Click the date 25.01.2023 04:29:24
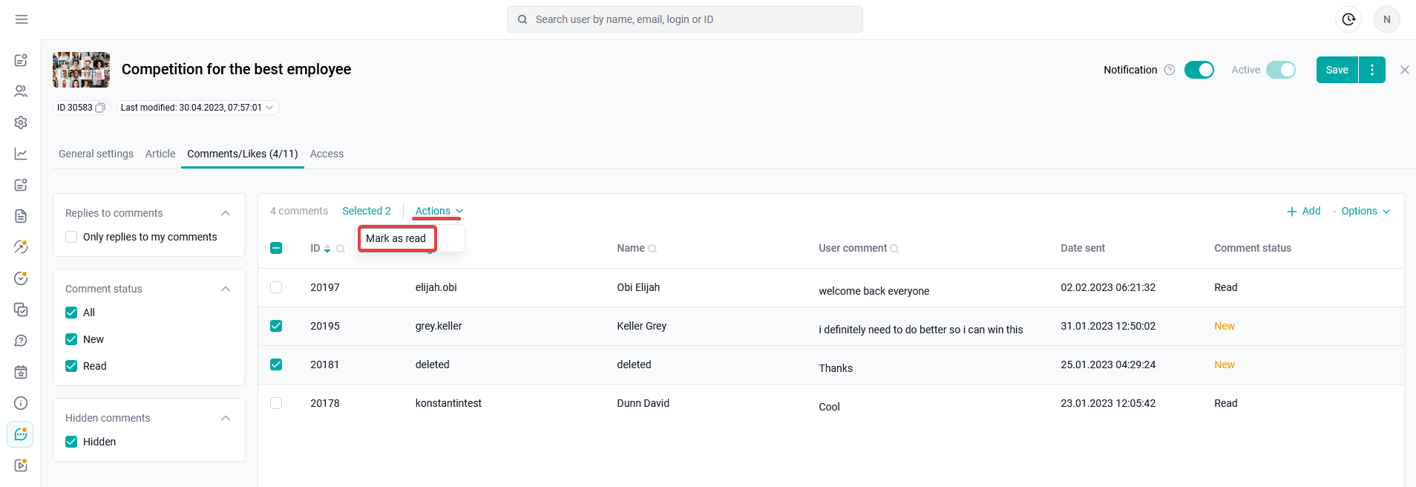 1108,365
